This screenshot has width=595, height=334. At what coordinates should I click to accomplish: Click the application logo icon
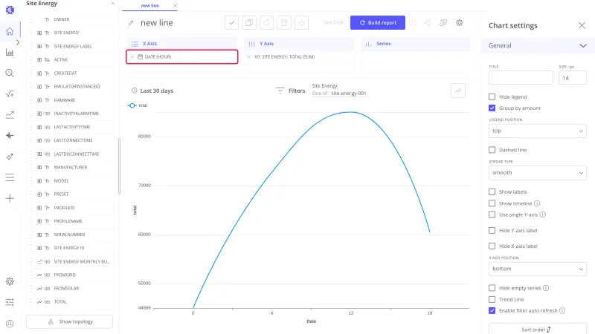(x=10, y=10)
